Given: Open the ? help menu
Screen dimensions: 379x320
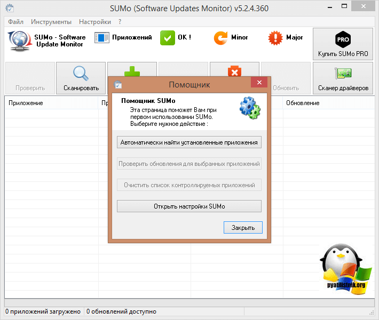Looking at the screenshot, I should click(x=120, y=22).
